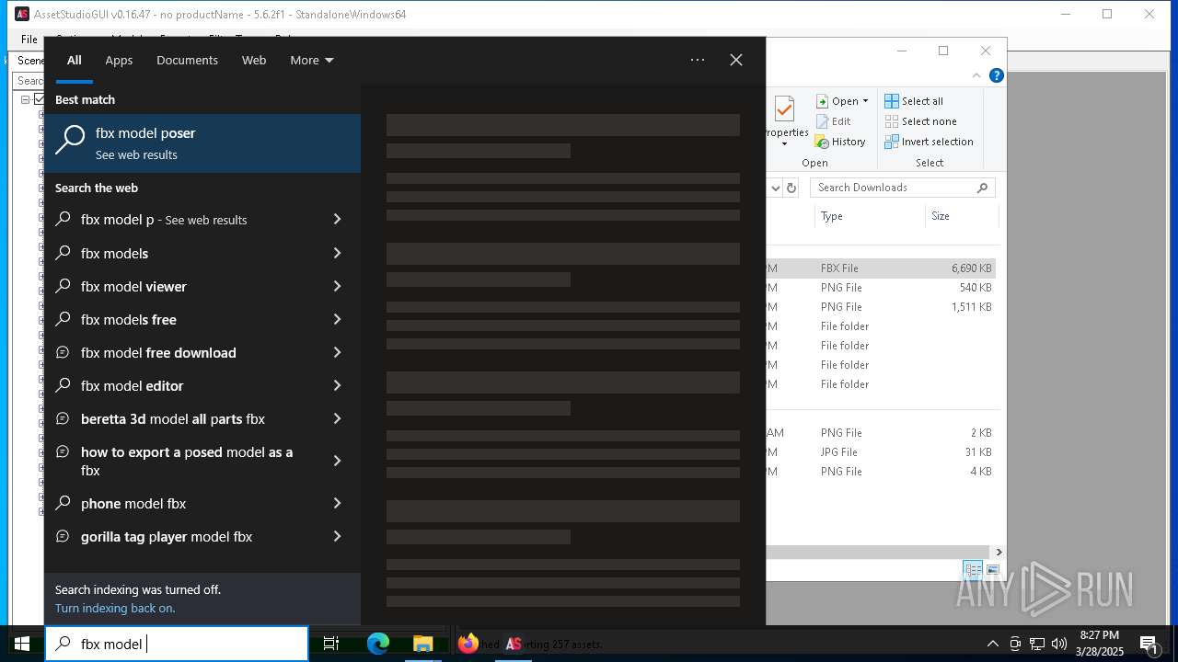
Task: Click the Search Downloads field
Action: (x=902, y=188)
